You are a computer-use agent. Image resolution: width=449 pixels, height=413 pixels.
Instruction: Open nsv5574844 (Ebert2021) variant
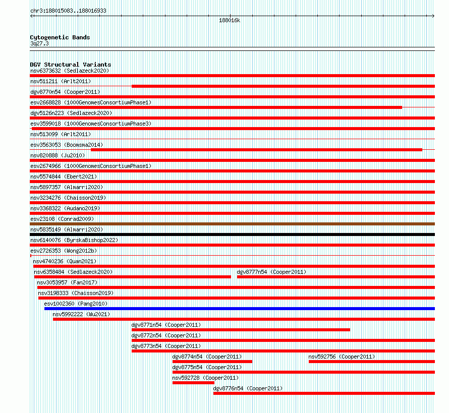pyautogui.click(x=64, y=176)
